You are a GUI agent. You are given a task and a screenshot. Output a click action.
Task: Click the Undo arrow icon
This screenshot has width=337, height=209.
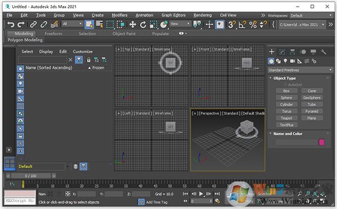[x=11, y=24]
